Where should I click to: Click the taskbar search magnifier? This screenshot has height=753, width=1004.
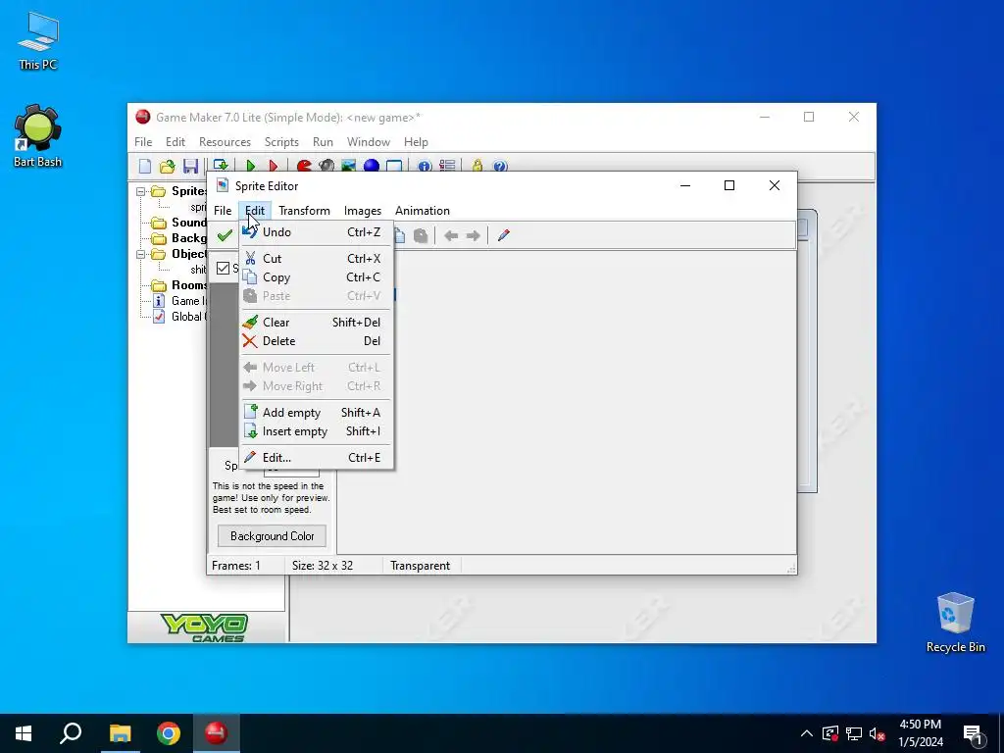pyautogui.click(x=71, y=733)
